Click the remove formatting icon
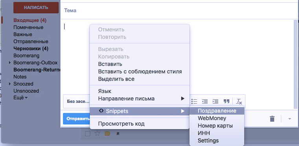This screenshot has width=299, height=146. coord(239,101)
